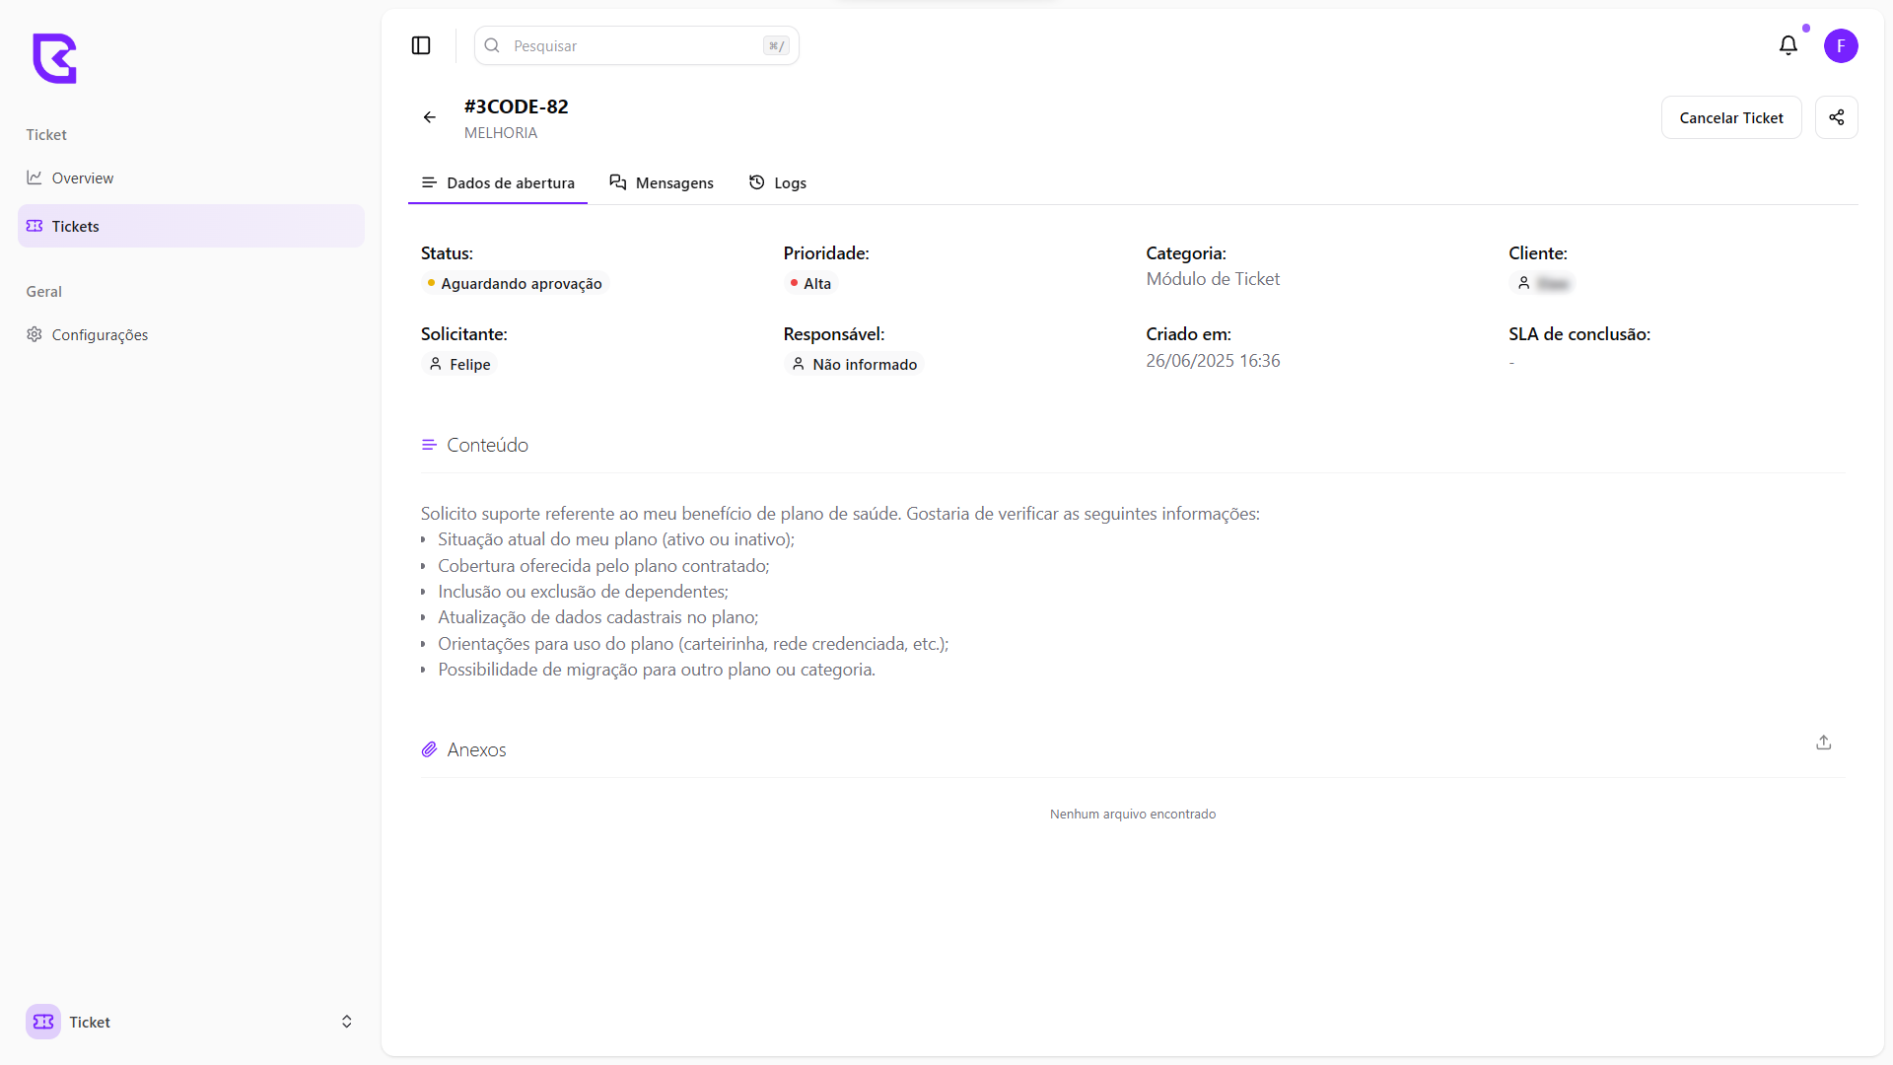This screenshot has height=1065, width=1893.
Task: Click the upload attachment icon in Anexos
Action: pos(1823,743)
